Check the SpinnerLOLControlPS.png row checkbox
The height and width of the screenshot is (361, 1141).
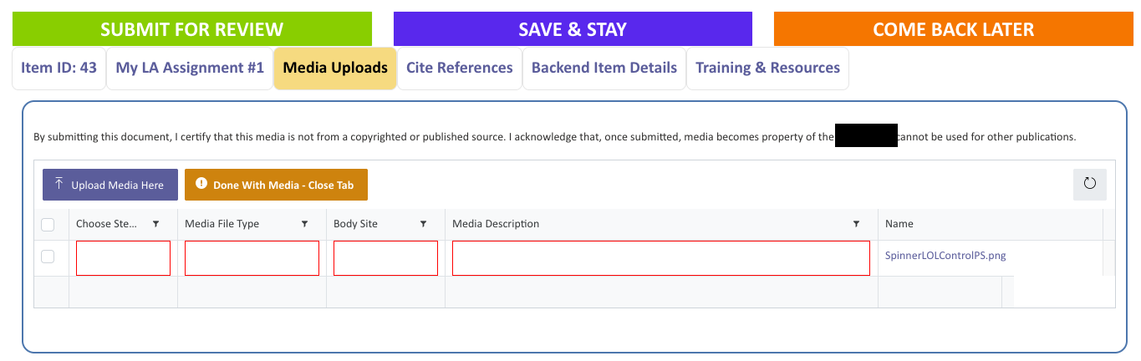pyautogui.click(x=48, y=257)
